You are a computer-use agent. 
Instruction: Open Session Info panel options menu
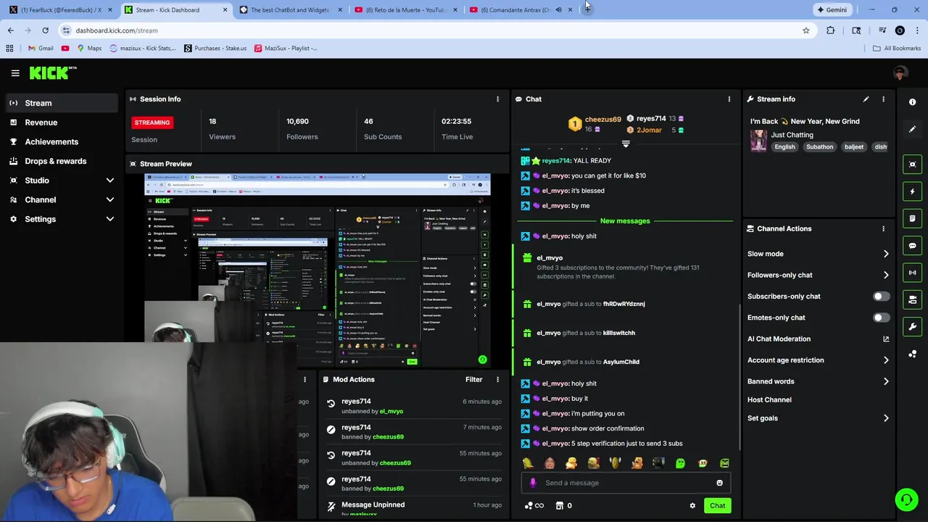point(497,99)
